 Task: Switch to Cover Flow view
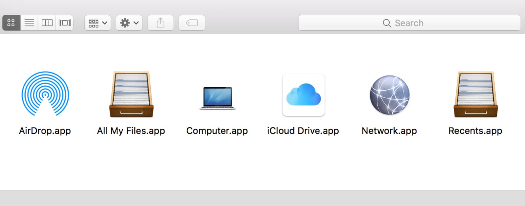[65, 23]
